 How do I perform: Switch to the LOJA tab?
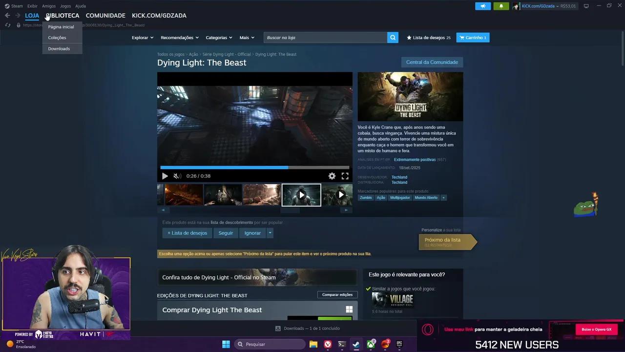[32, 16]
